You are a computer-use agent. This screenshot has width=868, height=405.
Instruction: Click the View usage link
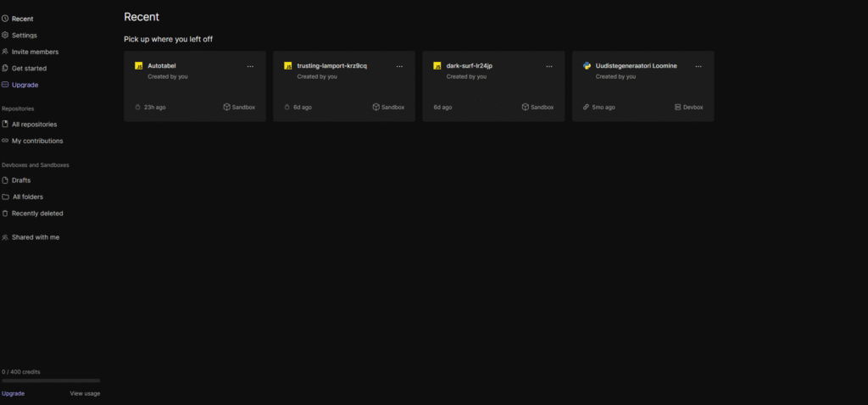click(85, 393)
